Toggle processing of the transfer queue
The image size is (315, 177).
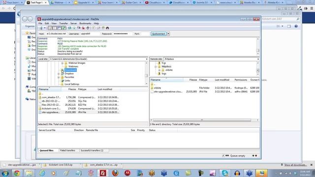tap(74, 28)
